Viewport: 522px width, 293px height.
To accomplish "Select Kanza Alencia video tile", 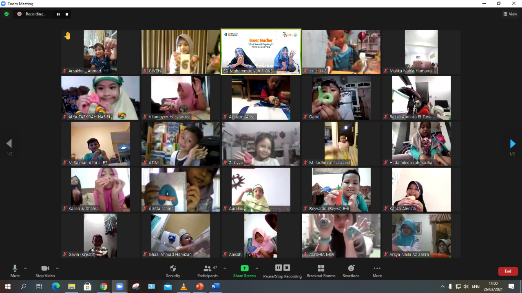I will pos(422,190).
